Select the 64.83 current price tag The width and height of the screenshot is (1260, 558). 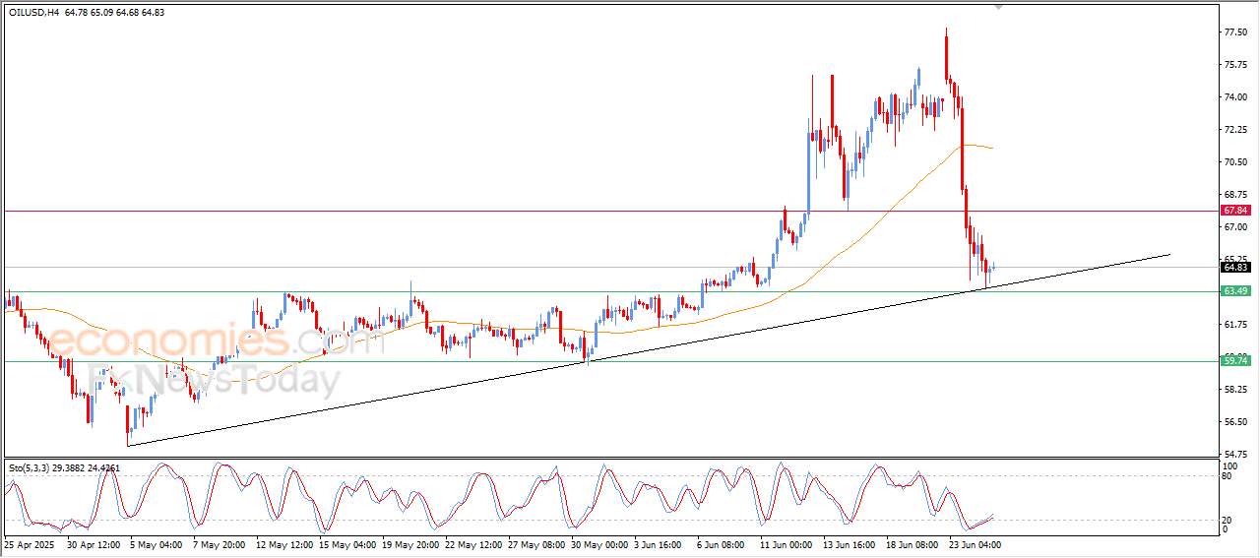1236,267
